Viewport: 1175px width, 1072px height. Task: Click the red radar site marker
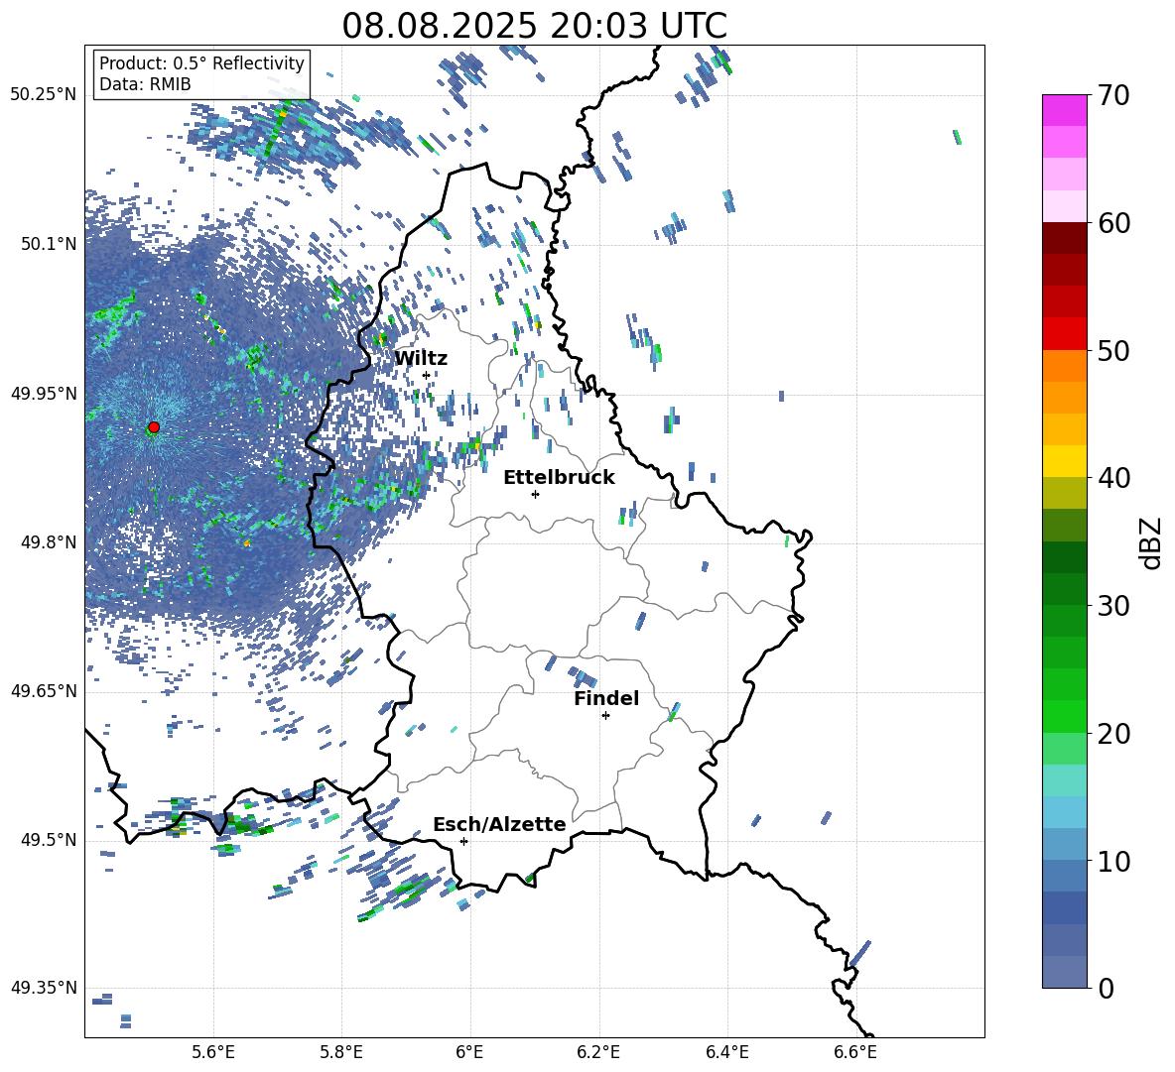point(154,427)
